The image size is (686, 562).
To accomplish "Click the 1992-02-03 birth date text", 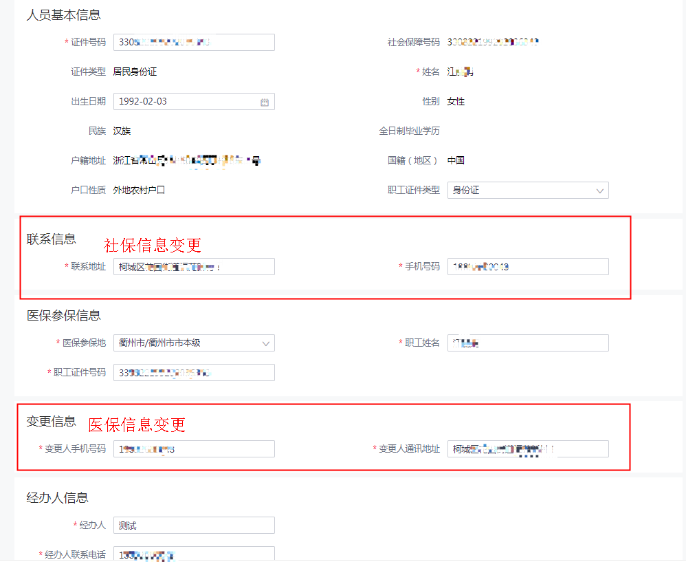I will coord(143,101).
